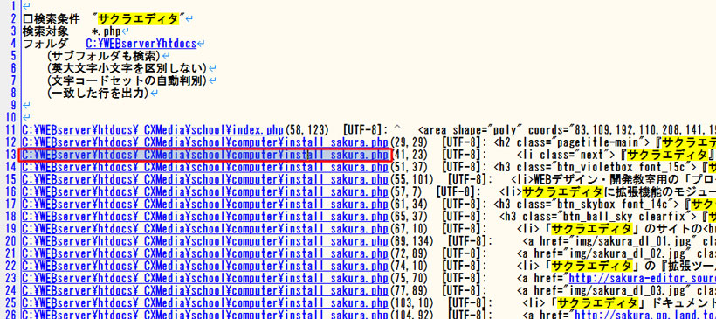This screenshot has width=716, height=319.
Task: Open the school¥index.php result on line 11
Action: tap(153, 130)
